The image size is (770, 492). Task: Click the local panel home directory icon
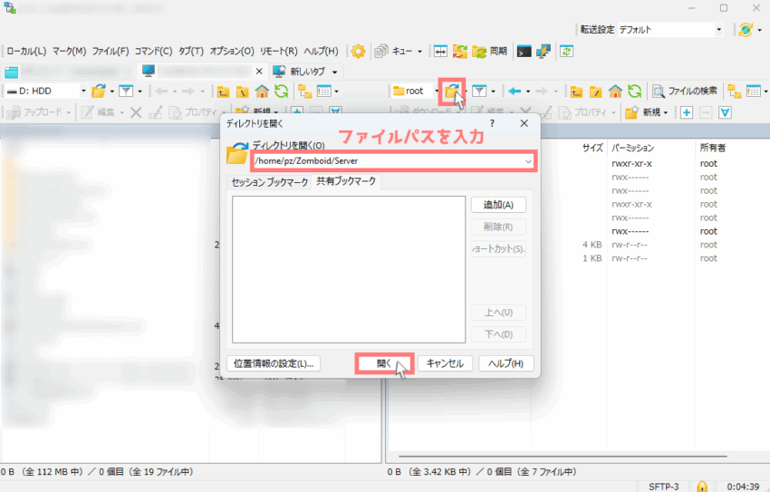[262, 91]
